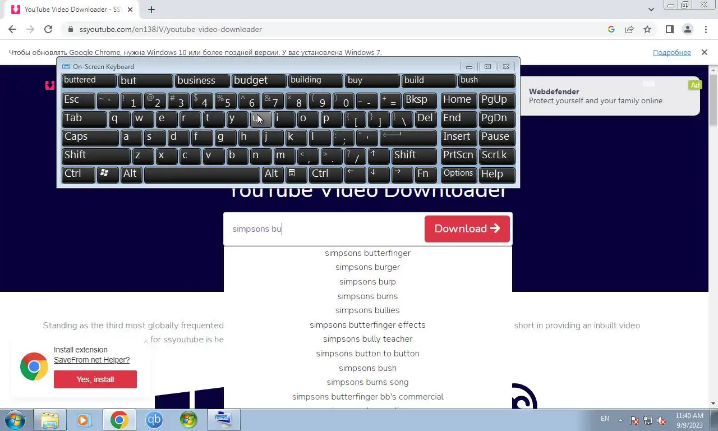
Task: Toggle left Ctrl key on On-Screen Keyboard
Action: (78, 174)
